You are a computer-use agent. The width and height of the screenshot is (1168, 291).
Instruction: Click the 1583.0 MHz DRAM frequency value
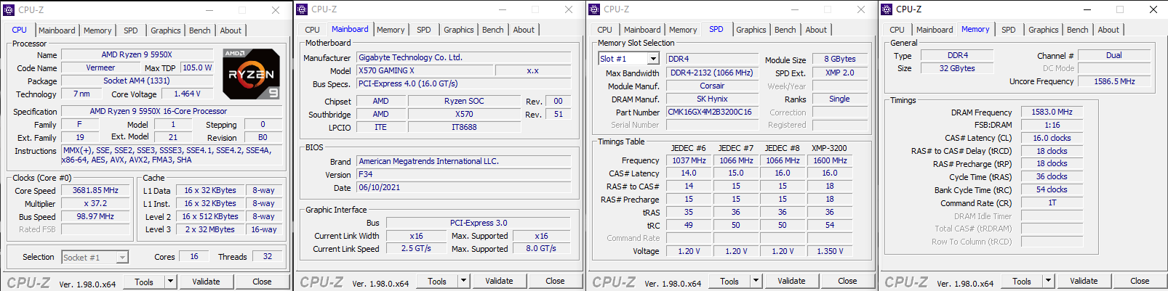point(1052,112)
